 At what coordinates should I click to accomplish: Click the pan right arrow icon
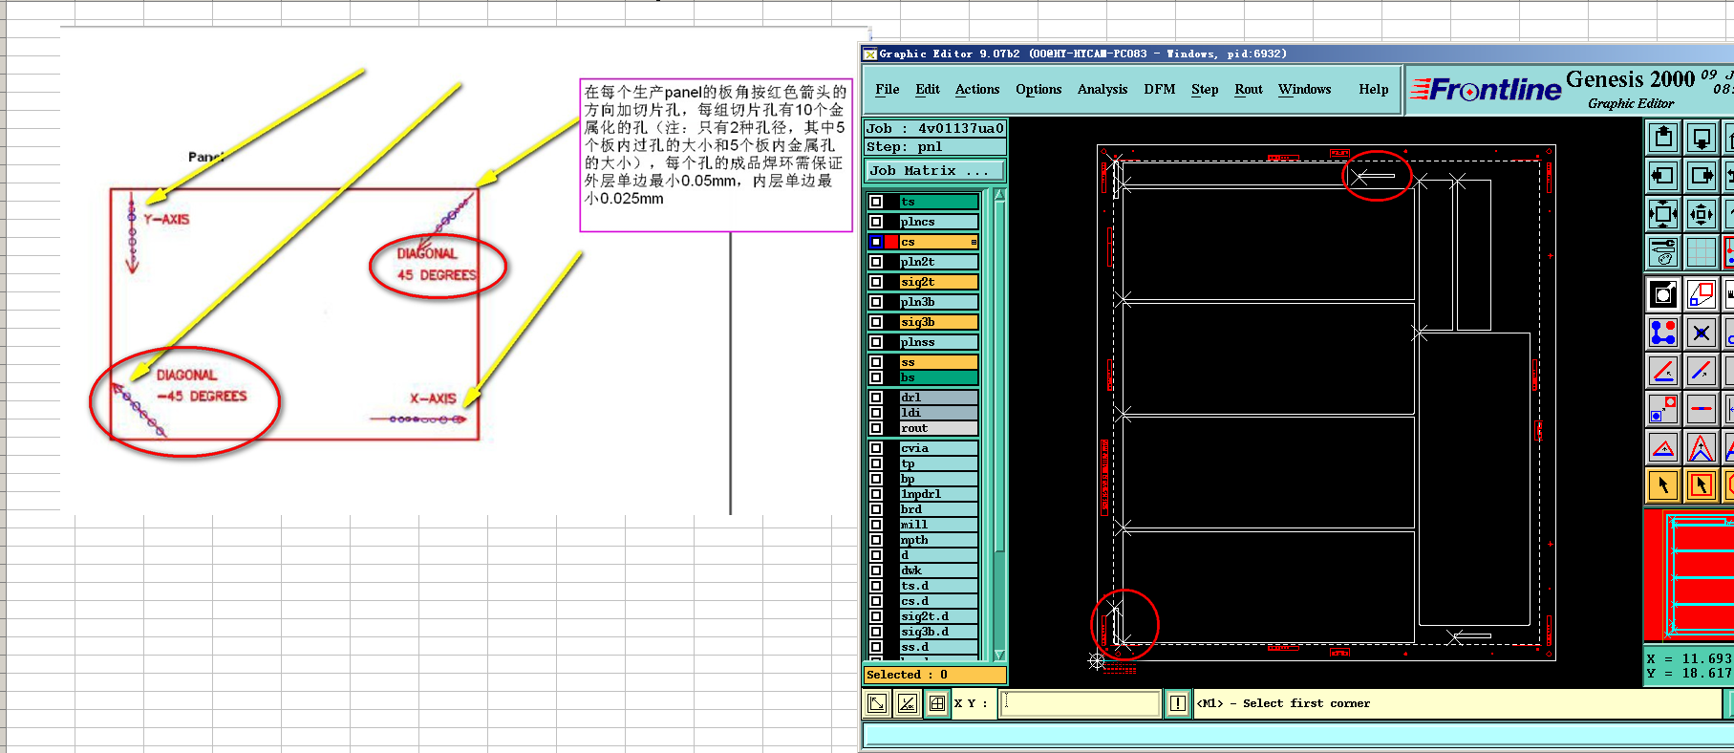click(1702, 176)
